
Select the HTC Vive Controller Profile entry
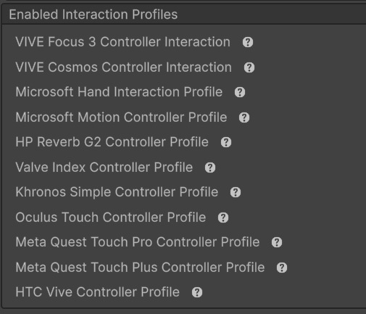(x=97, y=292)
